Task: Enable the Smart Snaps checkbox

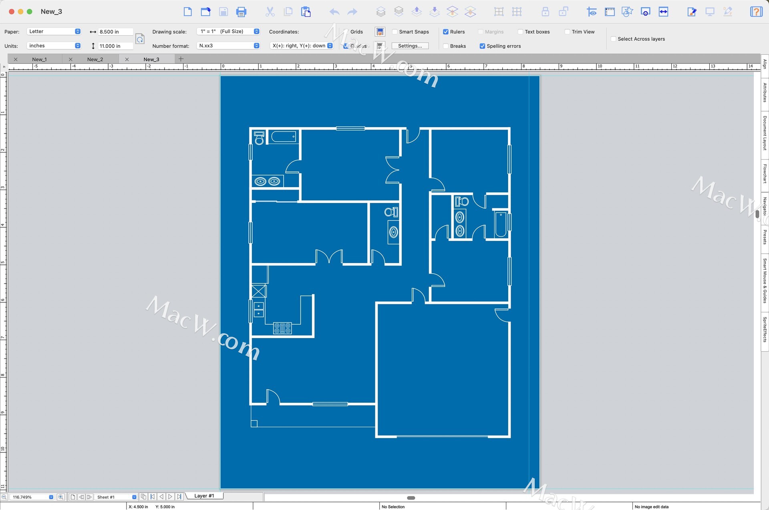Action: tap(395, 32)
